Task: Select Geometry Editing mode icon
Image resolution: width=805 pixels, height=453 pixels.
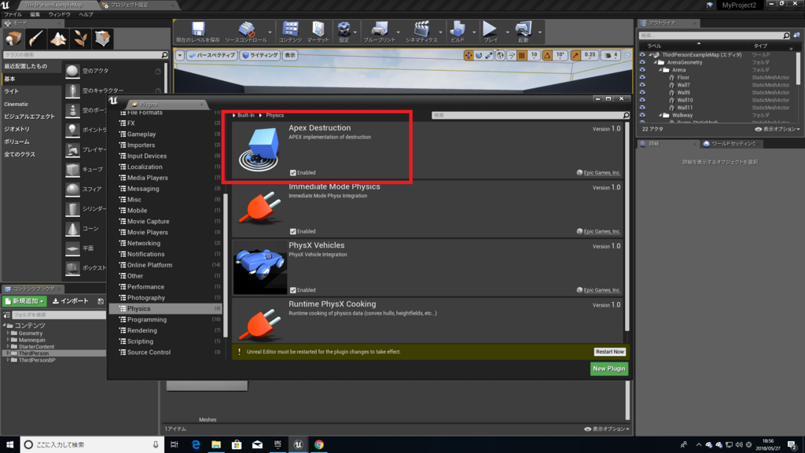Action: (x=103, y=39)
